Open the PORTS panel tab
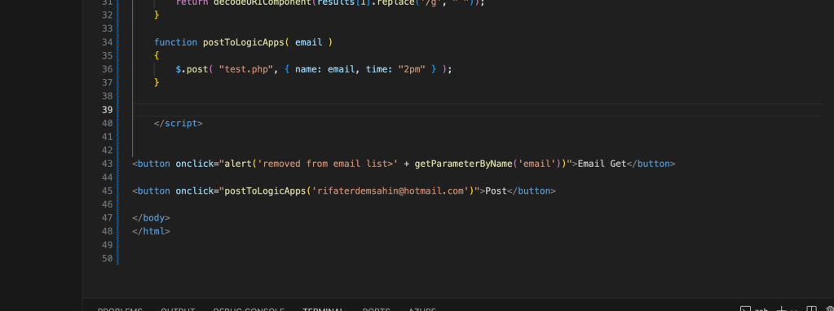The height and width of the screenshot is (311, 834). (x=376, y=309)
